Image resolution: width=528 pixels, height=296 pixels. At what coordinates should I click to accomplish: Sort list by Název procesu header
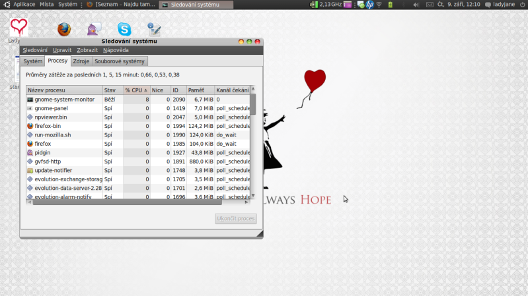(x=63, y=90)
